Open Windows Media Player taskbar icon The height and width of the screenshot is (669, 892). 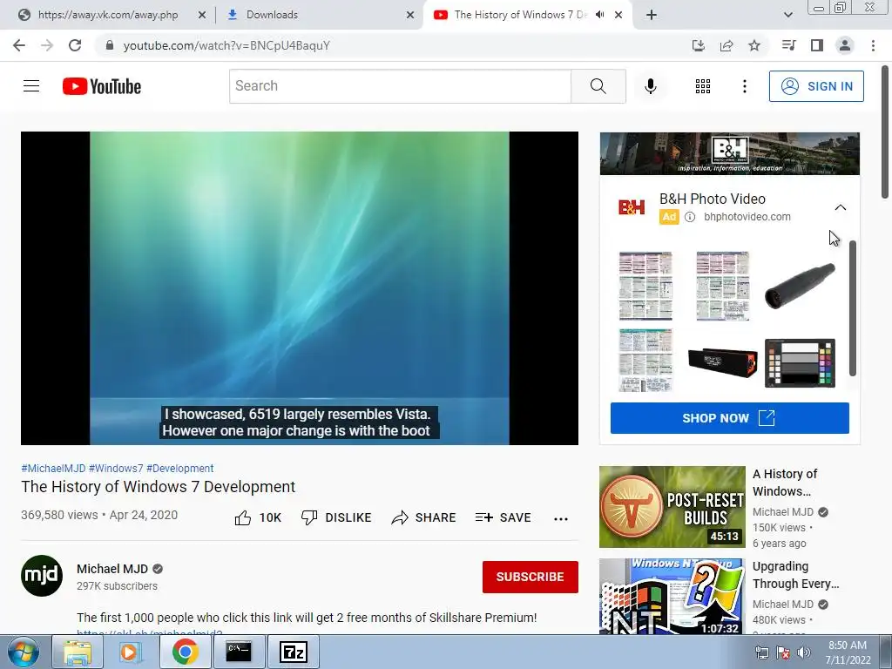pyautogui.click(x=131, y=652)
